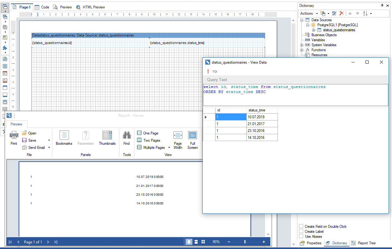Screen dimensions: 392x249
Task: Select Business Objects in Dictionary tree
Action: click(324, 35)
